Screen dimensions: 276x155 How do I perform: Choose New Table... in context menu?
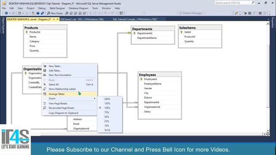tap(55, 66)
